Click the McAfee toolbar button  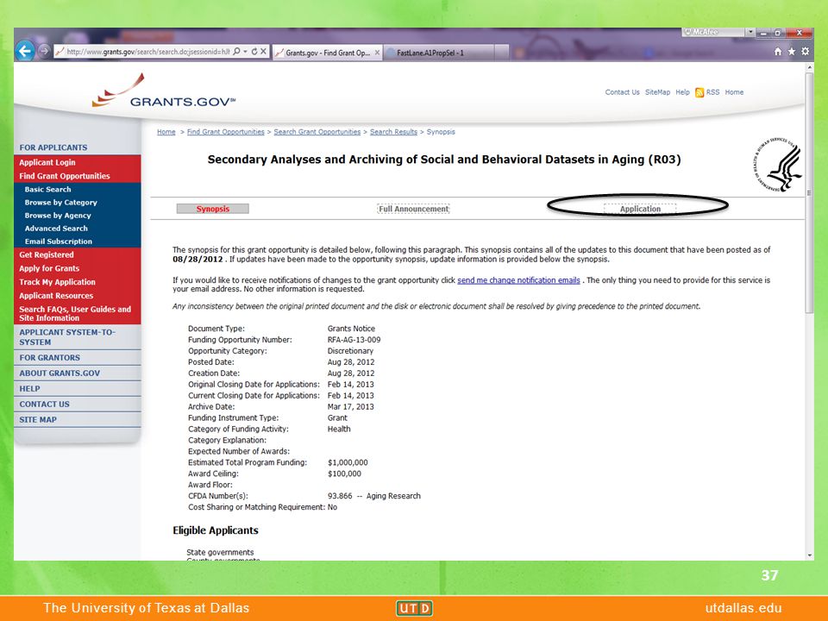tap(713, 32)
